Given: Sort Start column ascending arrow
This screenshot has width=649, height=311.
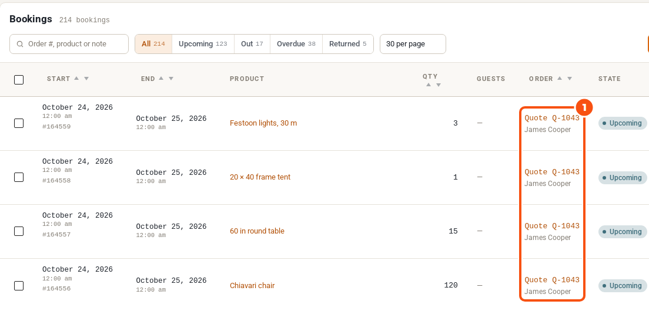Looking at the screenshot, I should coord(76,78).
